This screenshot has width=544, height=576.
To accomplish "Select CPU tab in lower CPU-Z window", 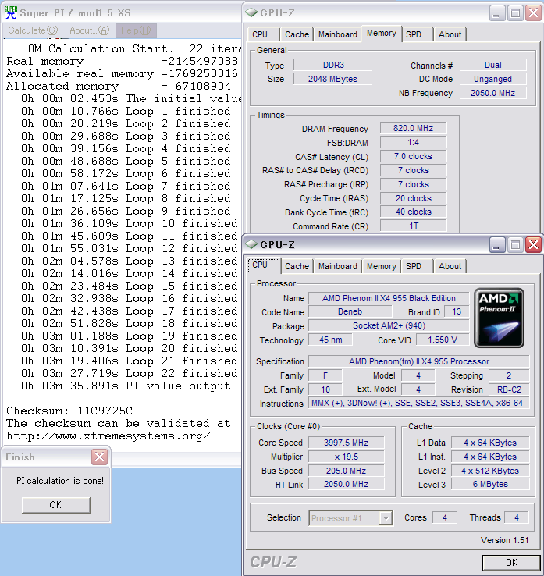I will [264, 265].
